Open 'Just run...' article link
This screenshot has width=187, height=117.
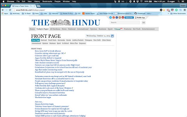tap(39, 102)
